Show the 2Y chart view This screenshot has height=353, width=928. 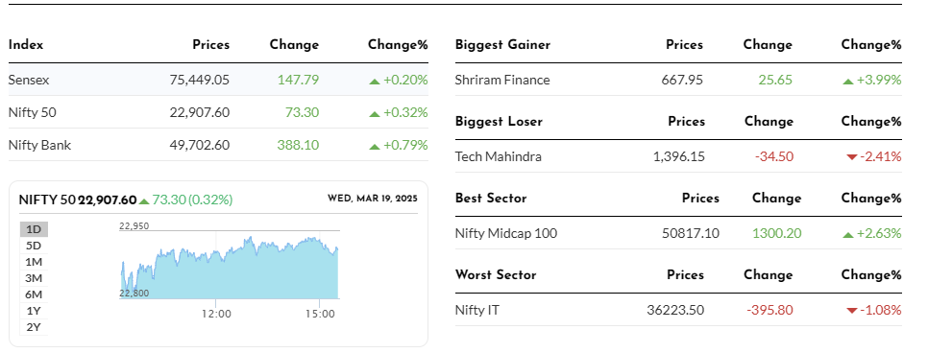coord(34,327)
